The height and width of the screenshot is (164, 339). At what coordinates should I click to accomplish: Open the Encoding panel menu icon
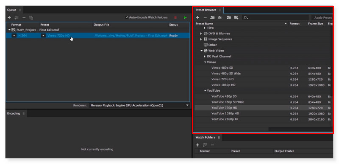tap(24, 114)
